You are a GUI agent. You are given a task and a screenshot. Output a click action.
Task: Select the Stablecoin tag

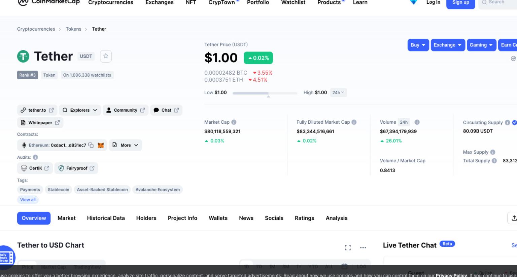point(59,190)
